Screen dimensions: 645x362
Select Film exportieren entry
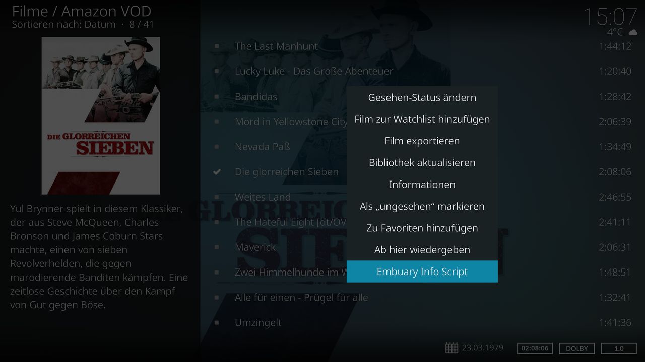[422, 141]
